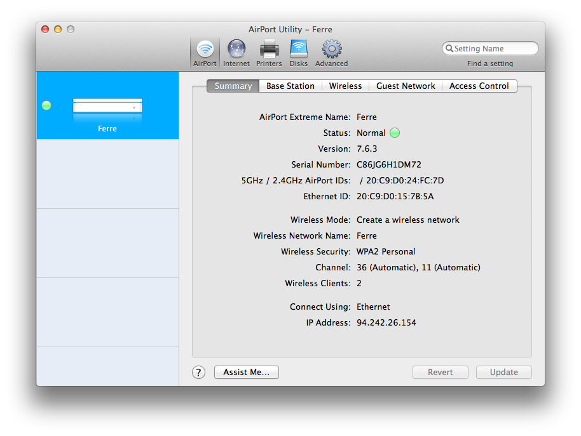581x436 pixels.
Task: Click the green status dot beside Ferre device
Action: tap(46, 105)
